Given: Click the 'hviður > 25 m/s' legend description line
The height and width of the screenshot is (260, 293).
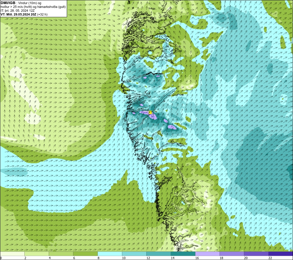Looking at the screenshot, I should (x=33, y=7).
